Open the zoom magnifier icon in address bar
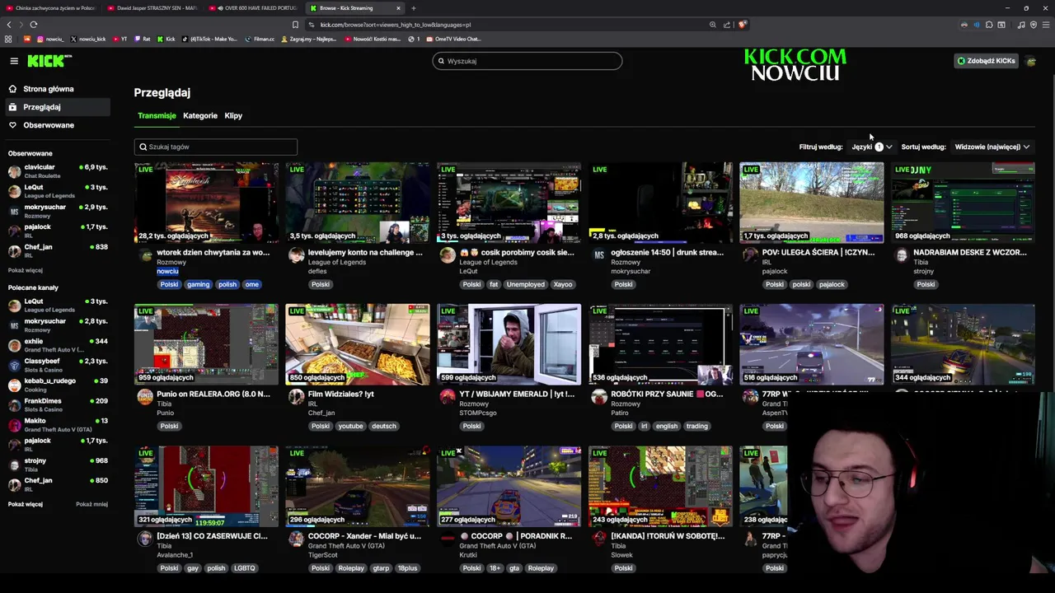The width and height of the screenshot is (1055, 593). point(712,25)
